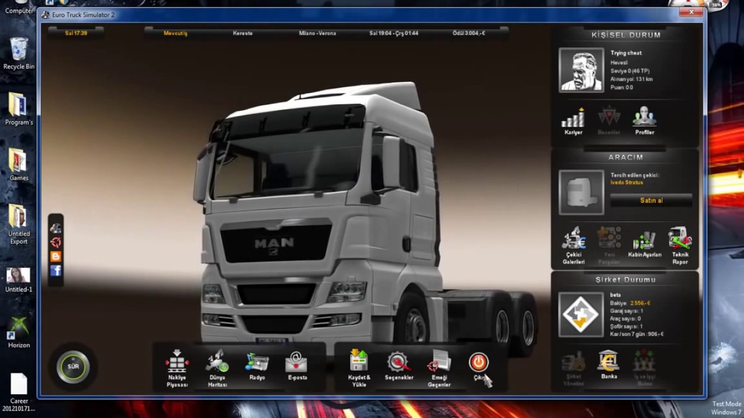Click the Iveco Stratus truck thumbnail
This screenshot has height=418, width=744.
pyautogui.click(x=581, y=192)
